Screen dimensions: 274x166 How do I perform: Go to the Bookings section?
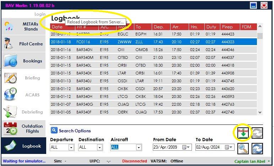(23, 61)
